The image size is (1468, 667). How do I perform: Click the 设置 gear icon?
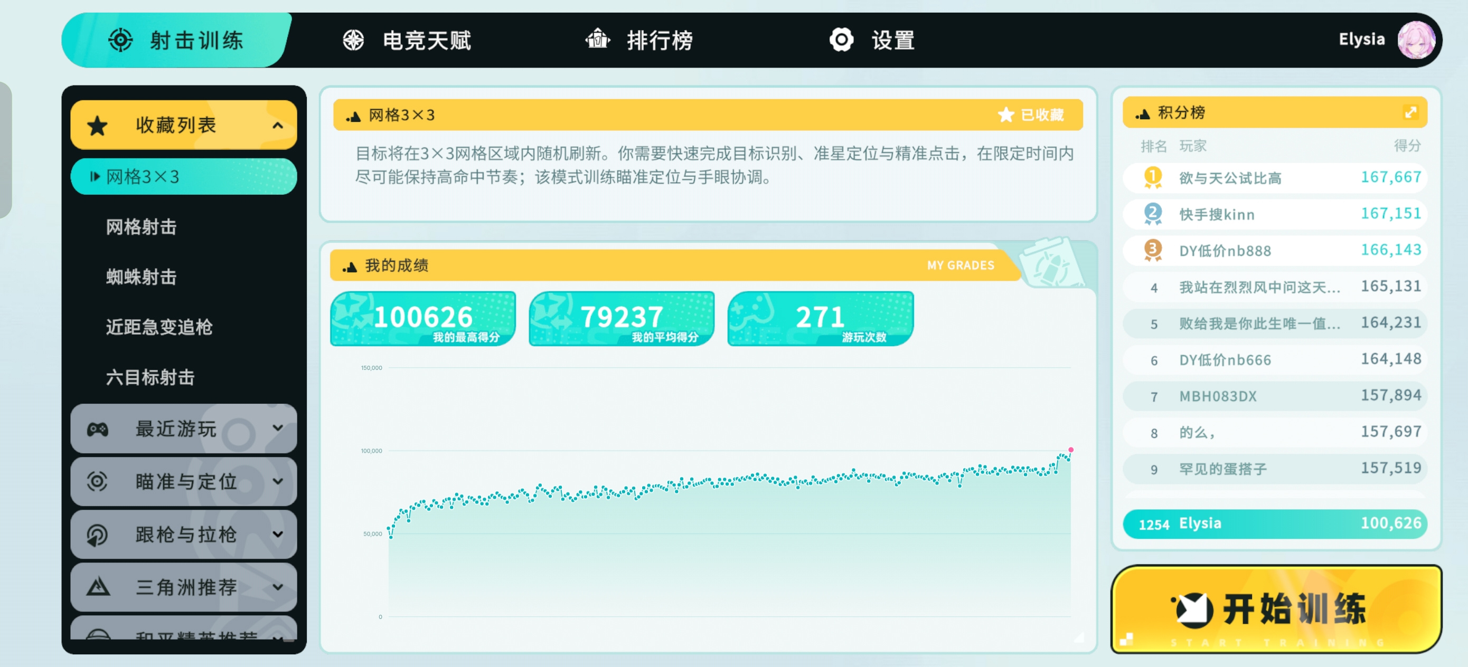tap(841, 40)
